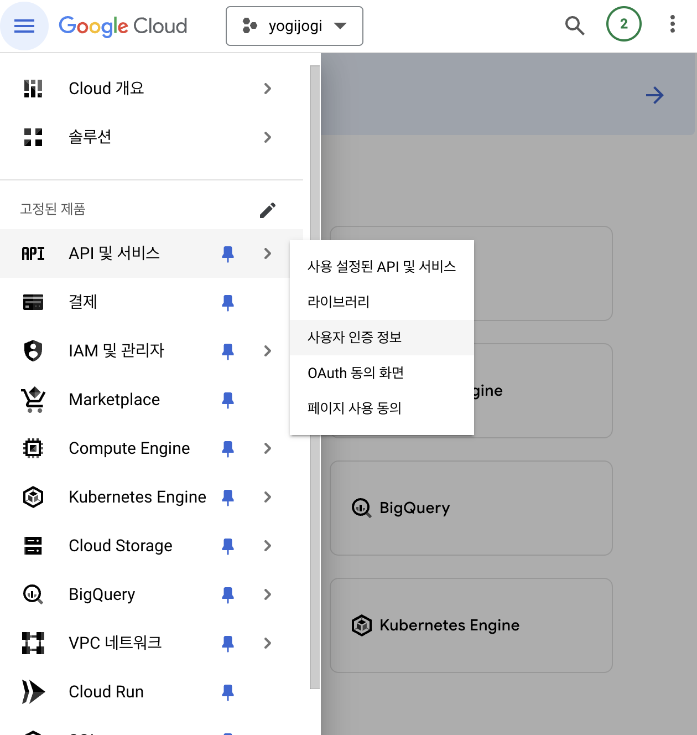Unpin 결제 using its pin toggle
The height and width of the screenshot is (735, 697).
click(x=228, y=302)
